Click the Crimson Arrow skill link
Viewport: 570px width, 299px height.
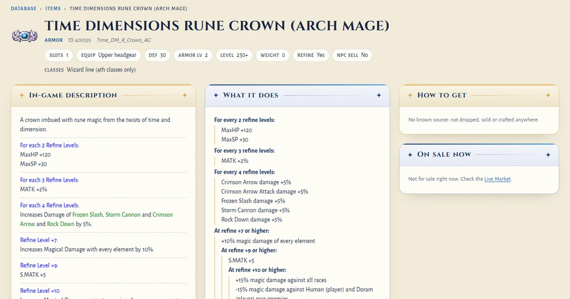click(96, 219)
